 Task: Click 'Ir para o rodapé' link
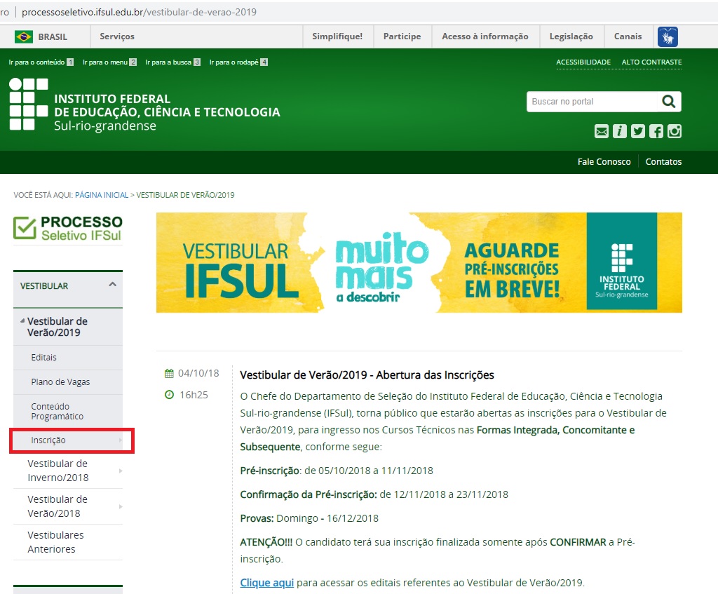tap(238, 62)
